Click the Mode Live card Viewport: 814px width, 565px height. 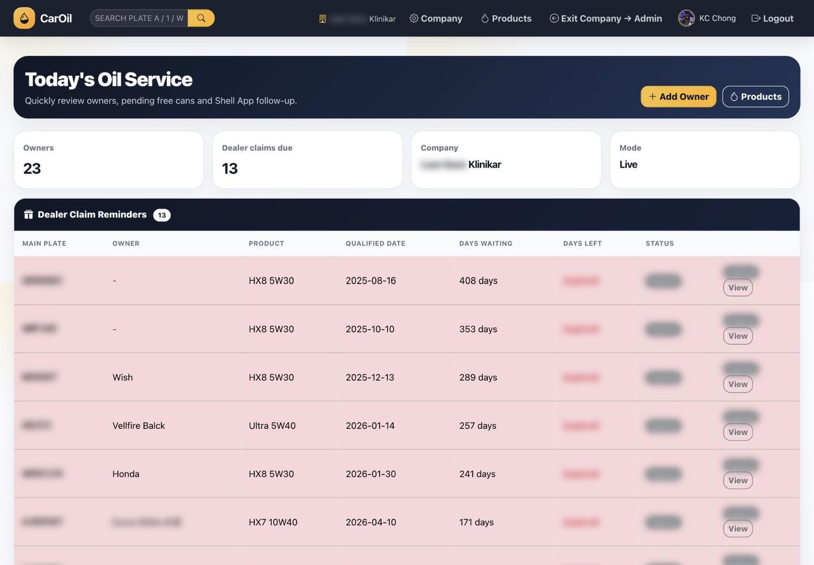click(705, 160)
